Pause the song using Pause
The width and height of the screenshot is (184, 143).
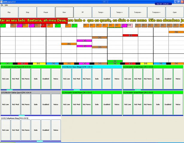(46, 12)
